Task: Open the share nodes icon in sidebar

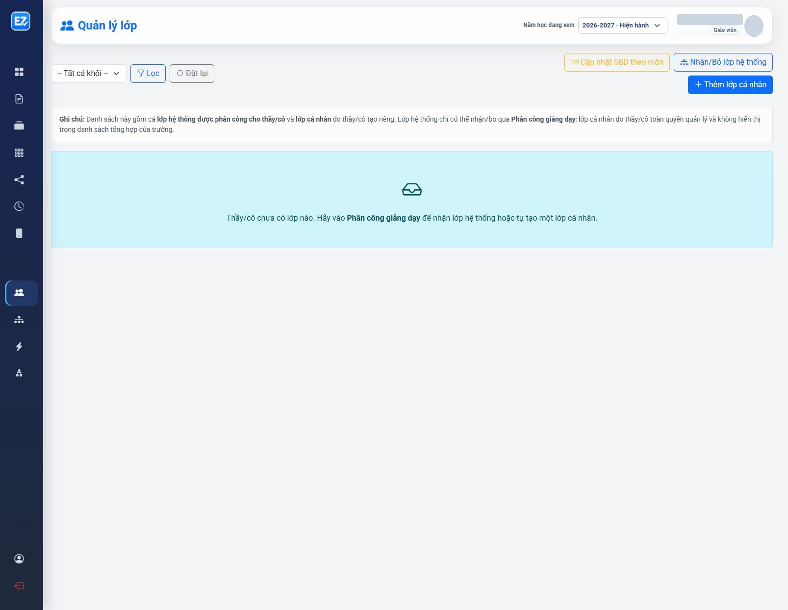Action: click(19, 179)
